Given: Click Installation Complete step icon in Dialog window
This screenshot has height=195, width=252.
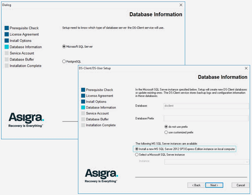Looking at the screenshot, I should click(x=7, y=66).
